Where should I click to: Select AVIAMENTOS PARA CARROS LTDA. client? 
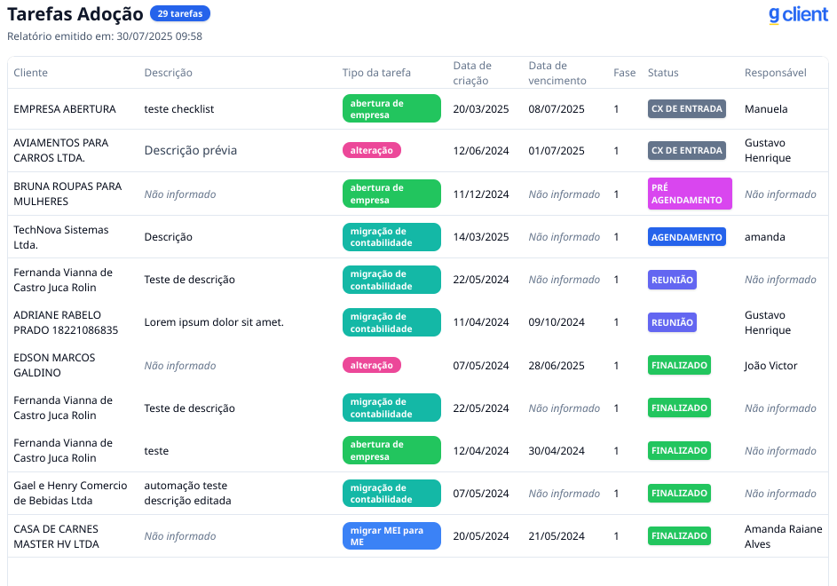(x=61, y=150)
